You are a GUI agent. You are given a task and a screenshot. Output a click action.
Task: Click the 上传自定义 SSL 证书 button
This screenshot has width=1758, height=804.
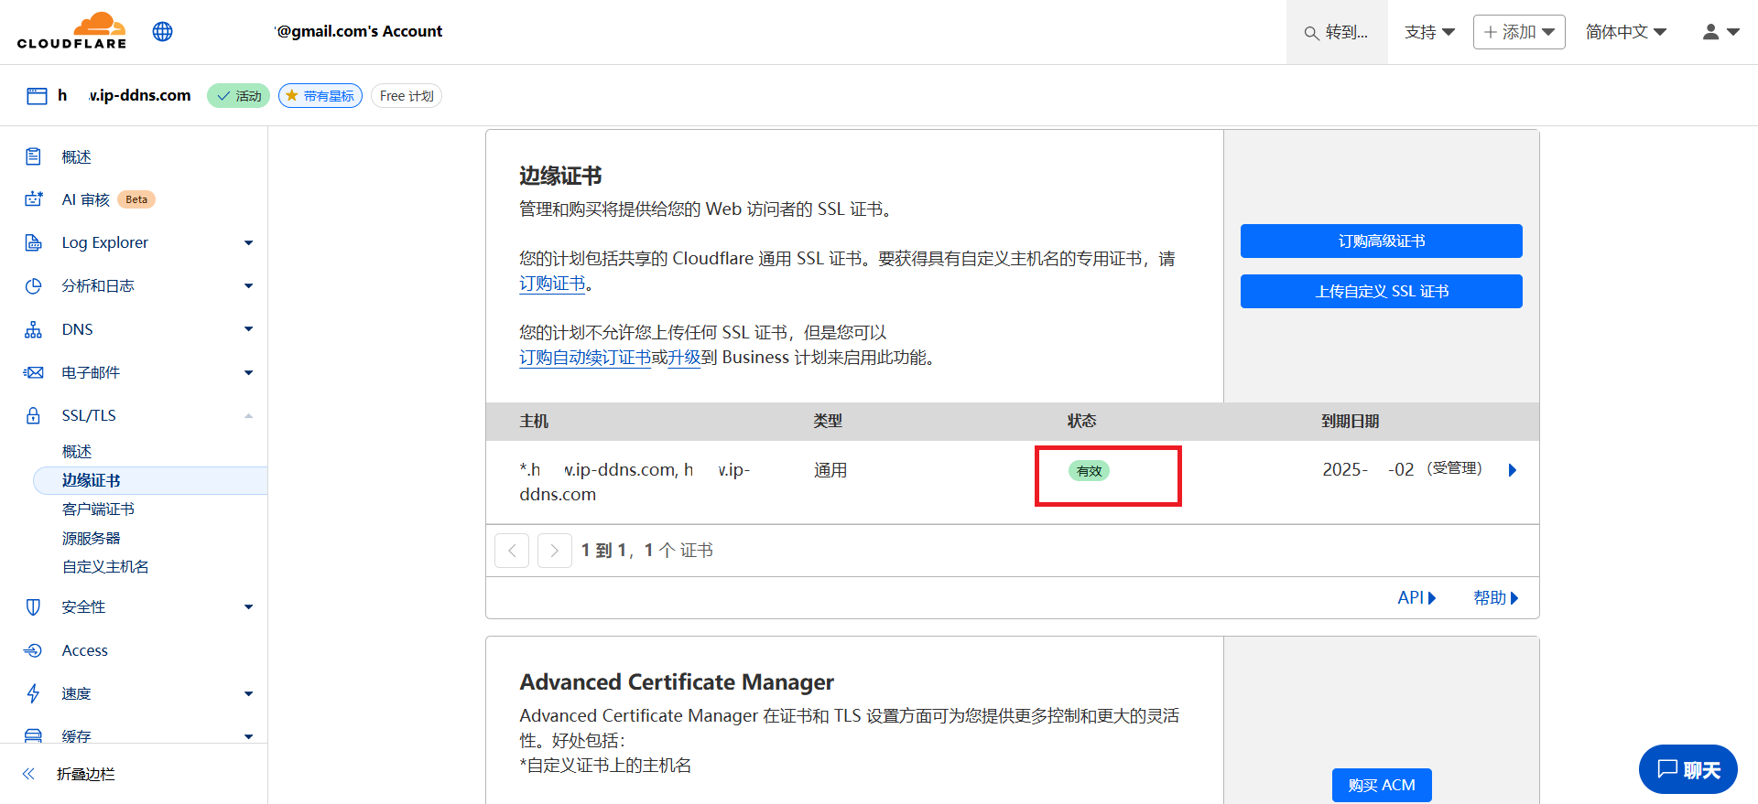coord(1381,292)
